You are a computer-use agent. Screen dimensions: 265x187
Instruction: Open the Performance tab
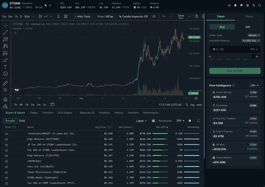coord(151,113)
